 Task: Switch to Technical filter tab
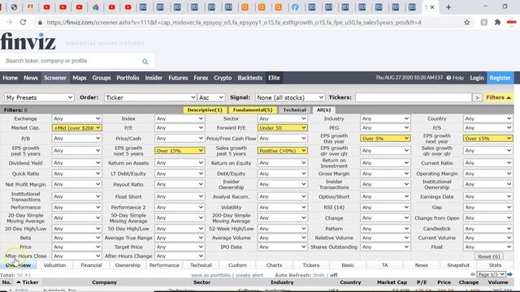[294, 110]
